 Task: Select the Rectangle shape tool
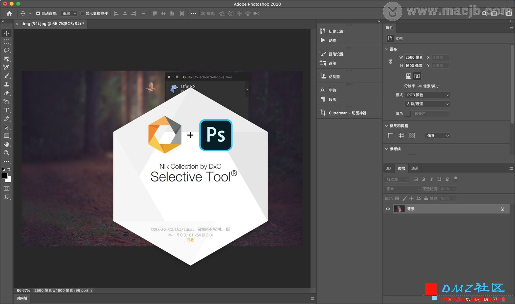coord(7,136)
